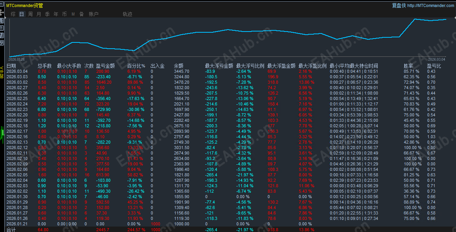Click the 轨迹 trajectory tab
Viewport: 456px width, 232px height.
127,14
